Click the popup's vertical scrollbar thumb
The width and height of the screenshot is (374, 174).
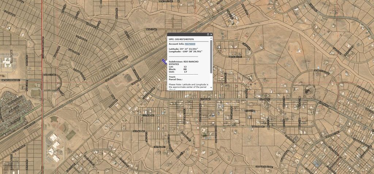(x=211, y=55)
